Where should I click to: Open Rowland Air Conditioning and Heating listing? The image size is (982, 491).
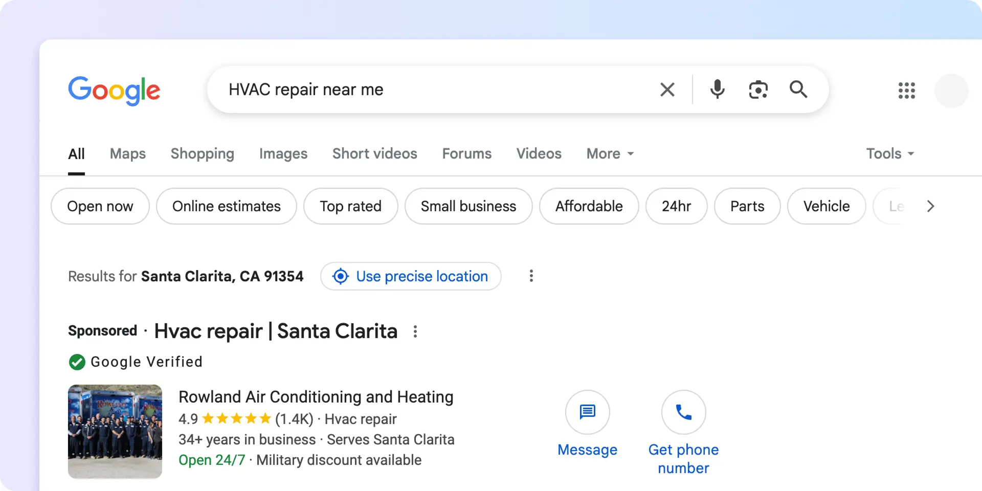tap(316, 397)
